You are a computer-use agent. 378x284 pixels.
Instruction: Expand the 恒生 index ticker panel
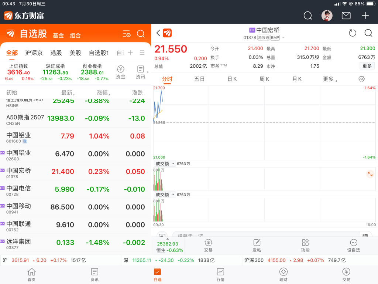168,246
